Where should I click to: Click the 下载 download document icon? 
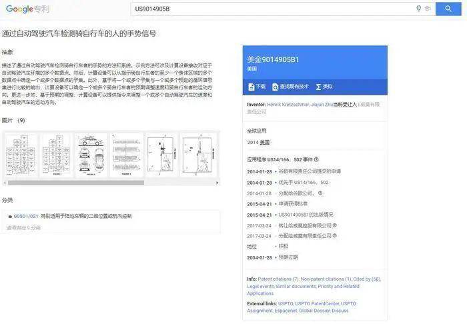(x=251, y=87)
